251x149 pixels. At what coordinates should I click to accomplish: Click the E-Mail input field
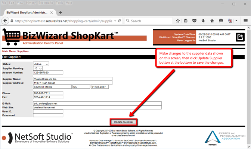point(97,104)
